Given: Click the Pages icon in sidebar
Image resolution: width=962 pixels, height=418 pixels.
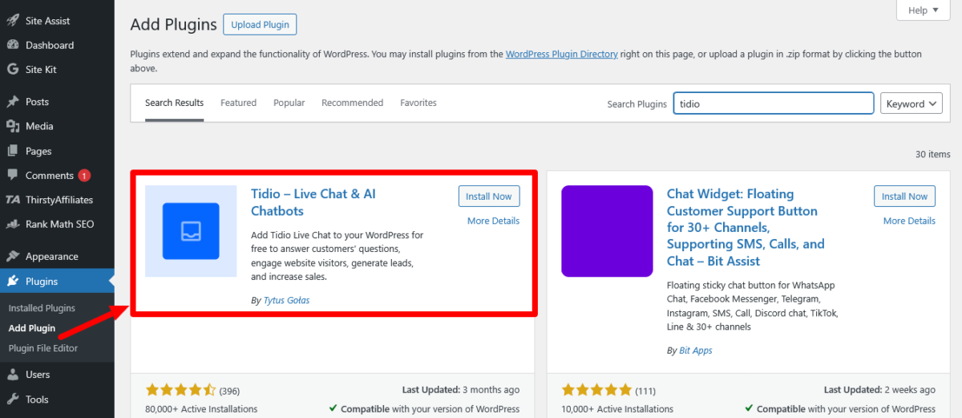Looking at the screenshot, I should point(13,151).
